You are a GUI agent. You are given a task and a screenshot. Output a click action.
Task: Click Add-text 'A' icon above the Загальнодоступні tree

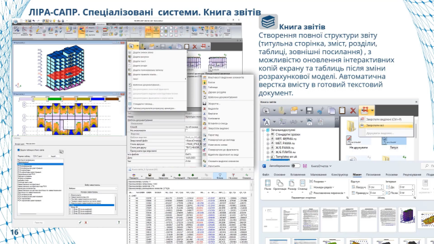[266, 122]
